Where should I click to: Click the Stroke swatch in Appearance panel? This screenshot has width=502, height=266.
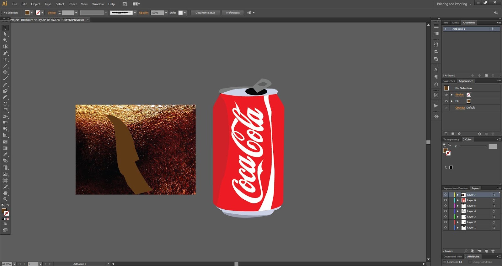469,95
